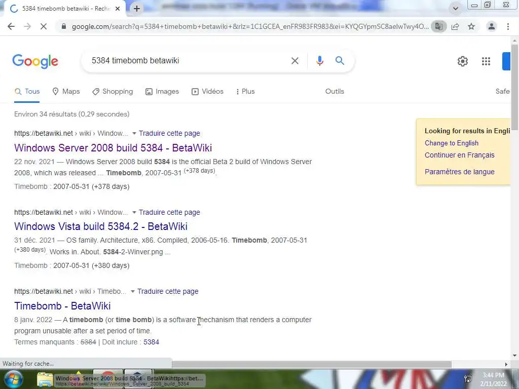Switch to the Maps tab
This screenshot has width=519, height=389.
66,92
